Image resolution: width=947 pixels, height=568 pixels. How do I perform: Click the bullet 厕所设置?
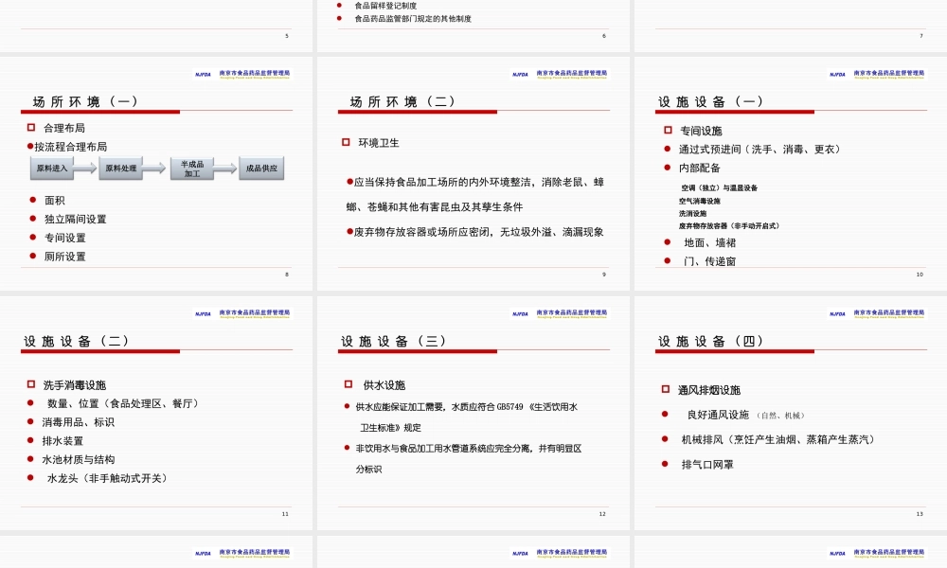[x=64, y=257]
